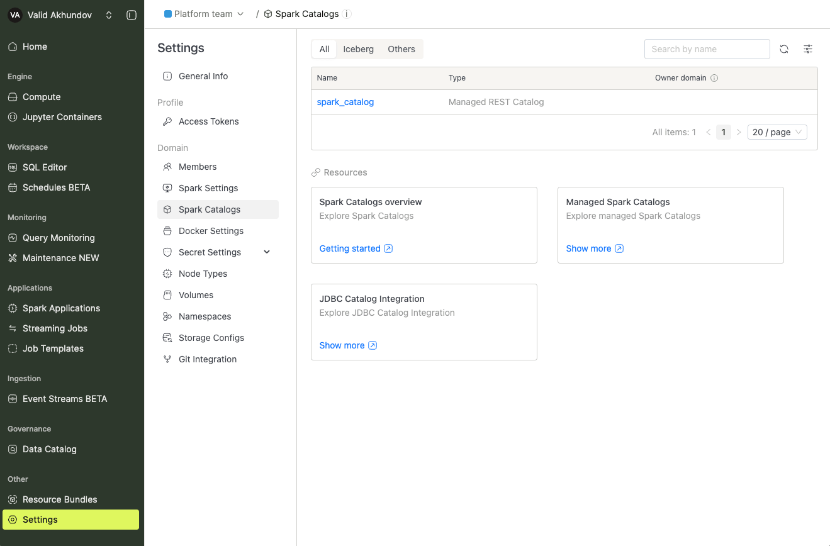Click the Data Catalog icon

(13, 449)
